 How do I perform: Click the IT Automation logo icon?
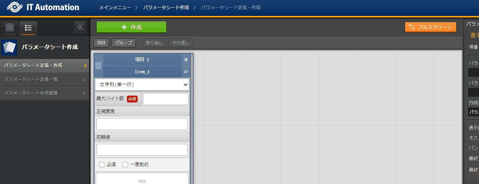click(x=15, y=7)
